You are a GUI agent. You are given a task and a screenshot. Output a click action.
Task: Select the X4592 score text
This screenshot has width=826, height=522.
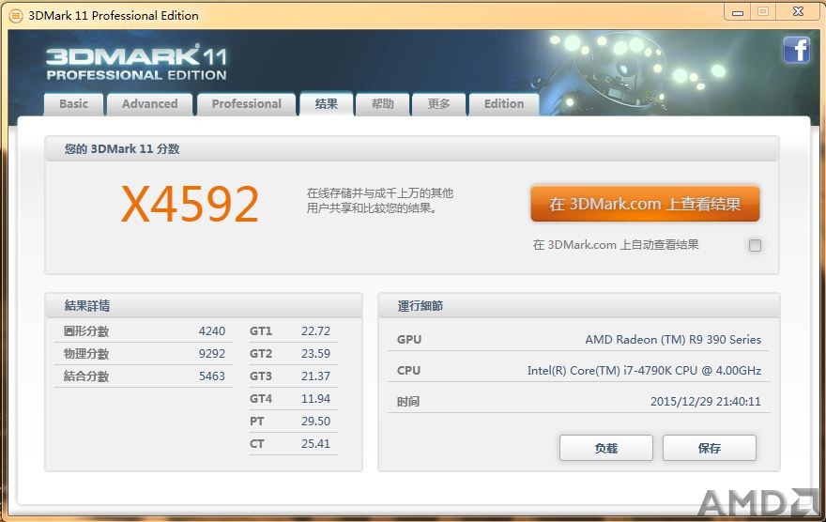point(191,205)
